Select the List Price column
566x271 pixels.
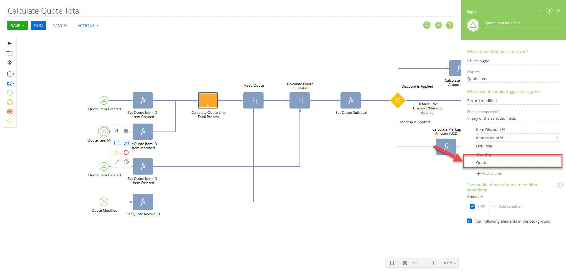pyautogui.click(x=517, y=146)
